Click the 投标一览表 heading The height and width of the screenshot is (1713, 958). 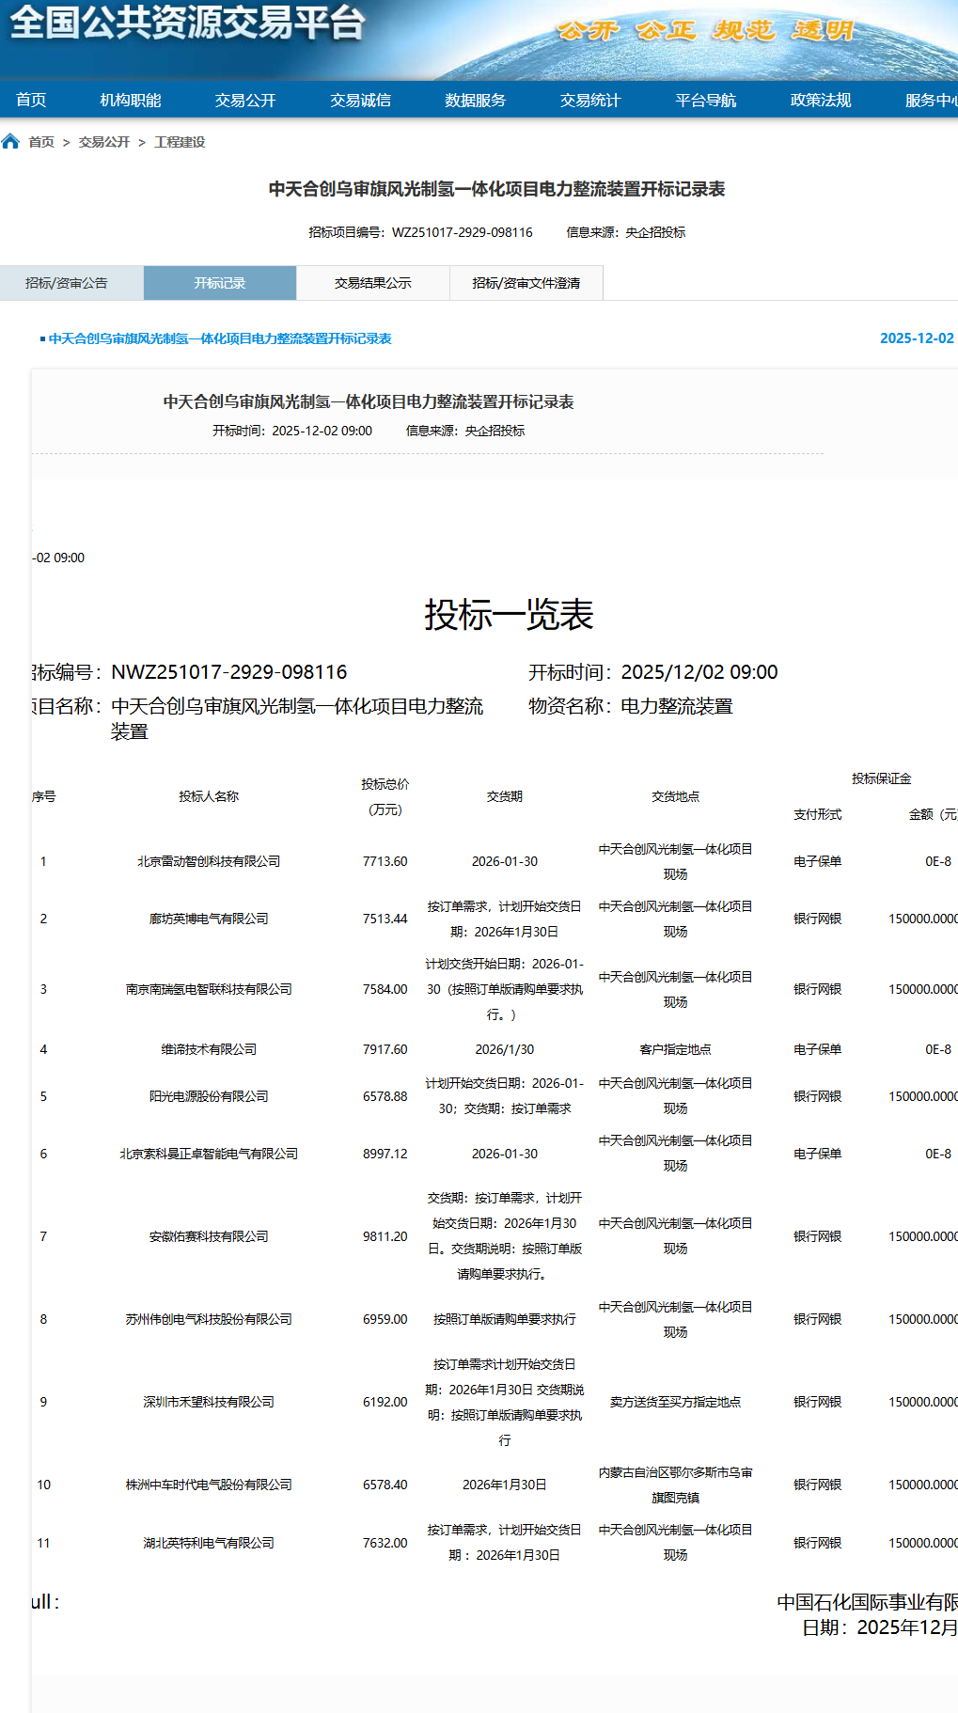[x=509, y=615]
